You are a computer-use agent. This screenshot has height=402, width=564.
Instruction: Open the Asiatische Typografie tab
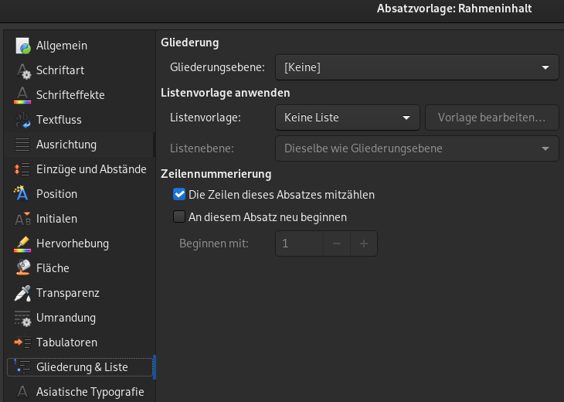[90, 392]
